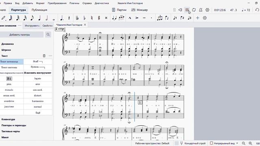The width and height of the screenshot is (260, 146).
Task: Open playback settings gear
Action: [x=207, y=10]
